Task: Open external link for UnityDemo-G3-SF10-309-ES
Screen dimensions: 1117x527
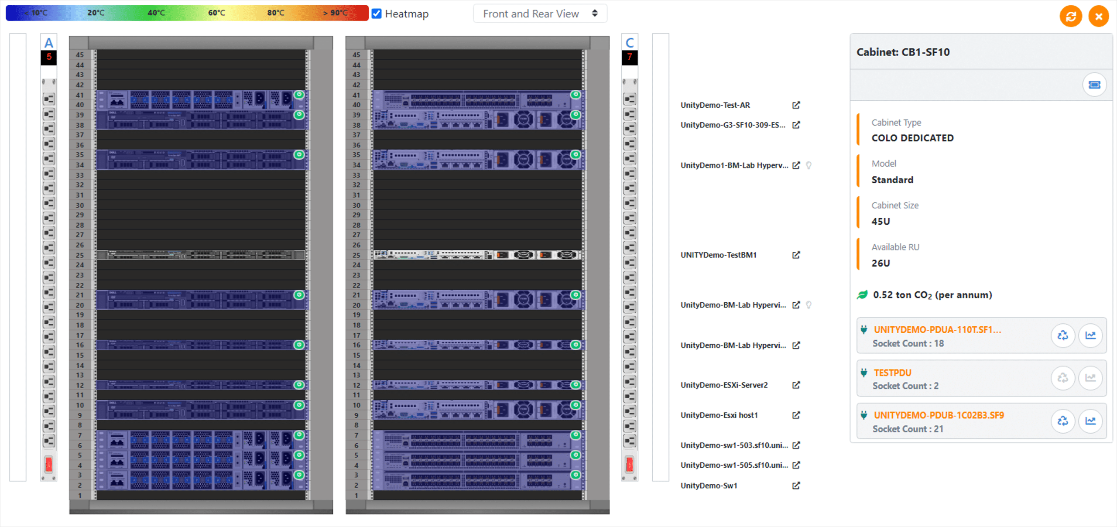Action: (x=796, y=125)
